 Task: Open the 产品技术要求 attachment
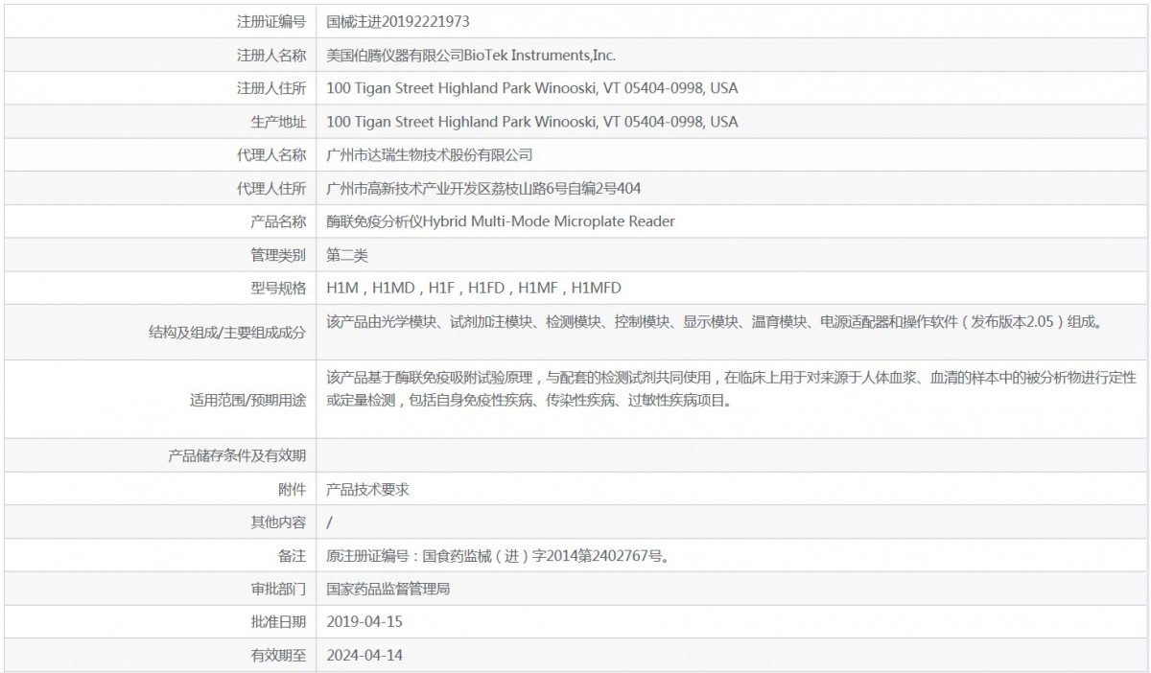(x=367, y=489)
